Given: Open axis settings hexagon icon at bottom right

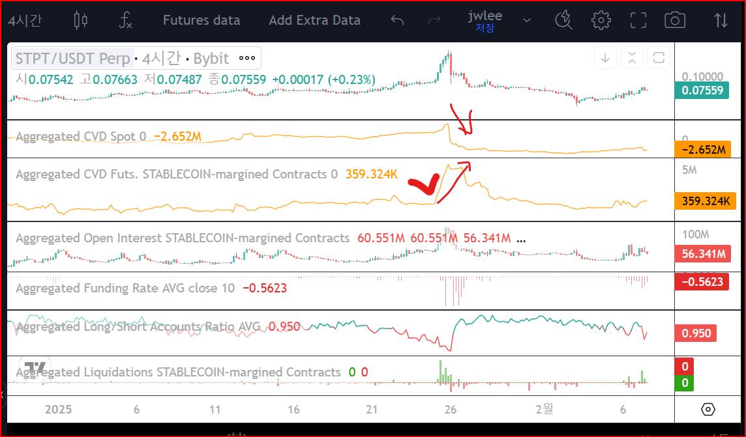Looking at the screenshot, I should [x=708, y=410].
